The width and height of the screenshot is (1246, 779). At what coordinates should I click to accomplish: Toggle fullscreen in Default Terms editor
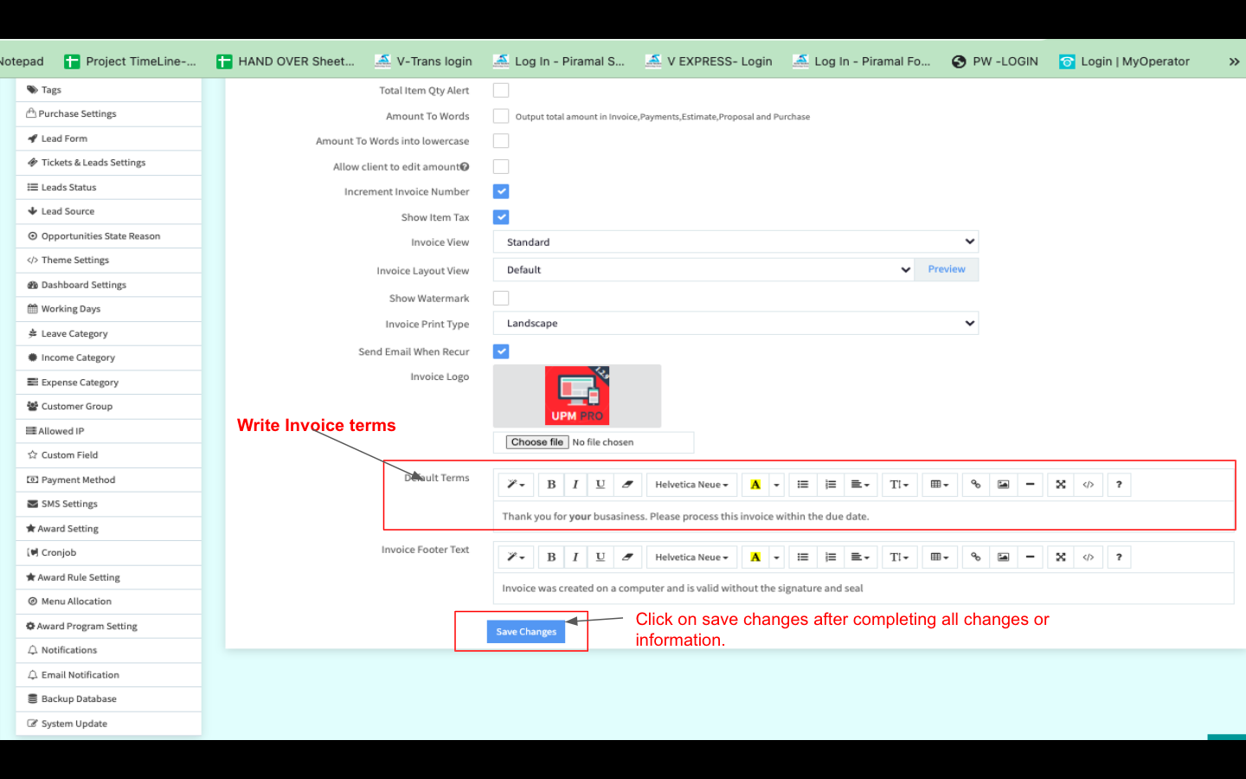[1060, 485]
